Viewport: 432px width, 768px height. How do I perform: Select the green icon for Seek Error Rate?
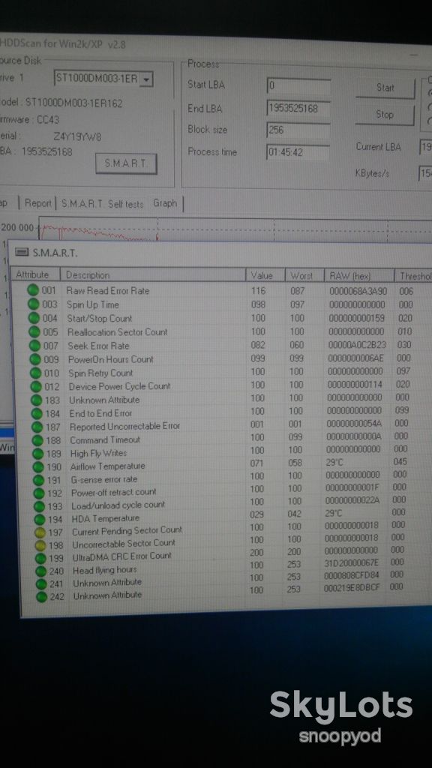tap(34, 345)
